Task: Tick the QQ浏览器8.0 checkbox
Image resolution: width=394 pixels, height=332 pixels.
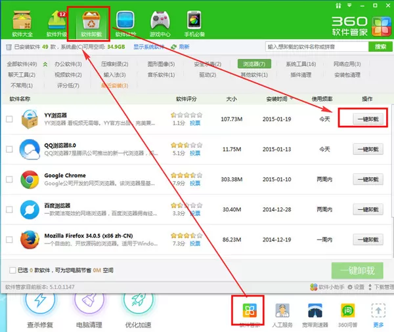Action: [9, 149]
